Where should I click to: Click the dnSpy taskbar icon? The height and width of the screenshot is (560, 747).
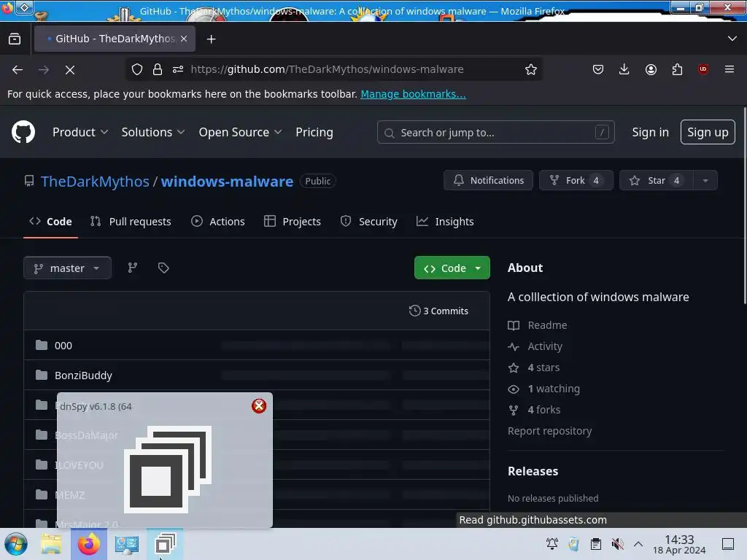pos(165,544)
